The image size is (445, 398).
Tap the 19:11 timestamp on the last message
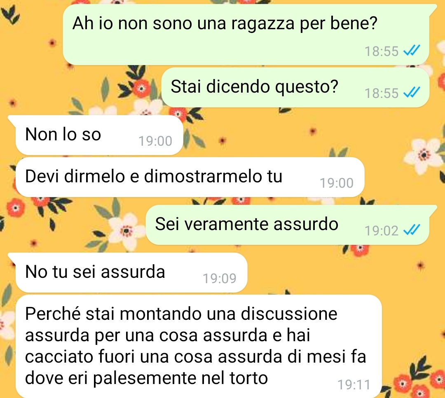(x=354, y=385)
